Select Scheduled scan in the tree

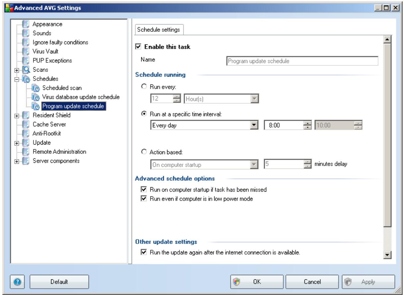pos(62,88)
